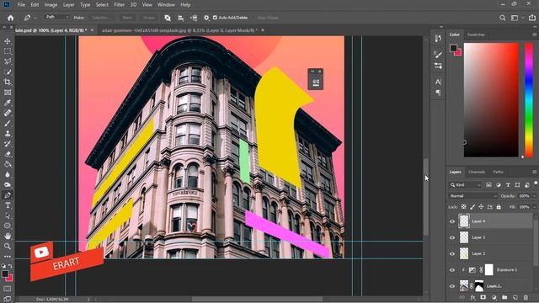Open the Fill slider arrow

(x=534, y=207)
